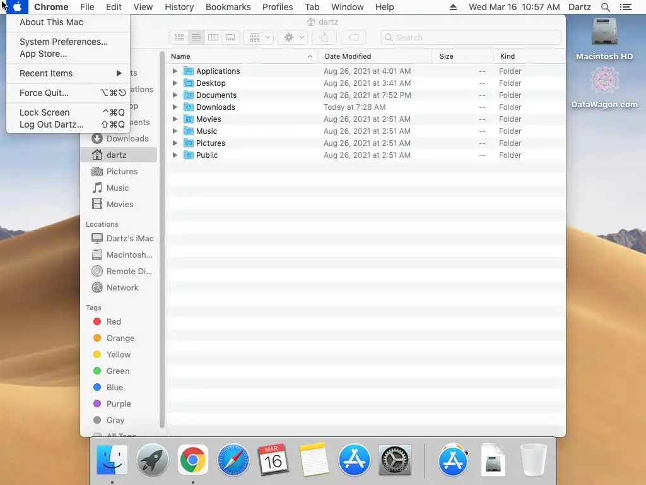This screenshot has width=646, height=485.
Task: Open Trash from the Dock
Action: point(534,460)
